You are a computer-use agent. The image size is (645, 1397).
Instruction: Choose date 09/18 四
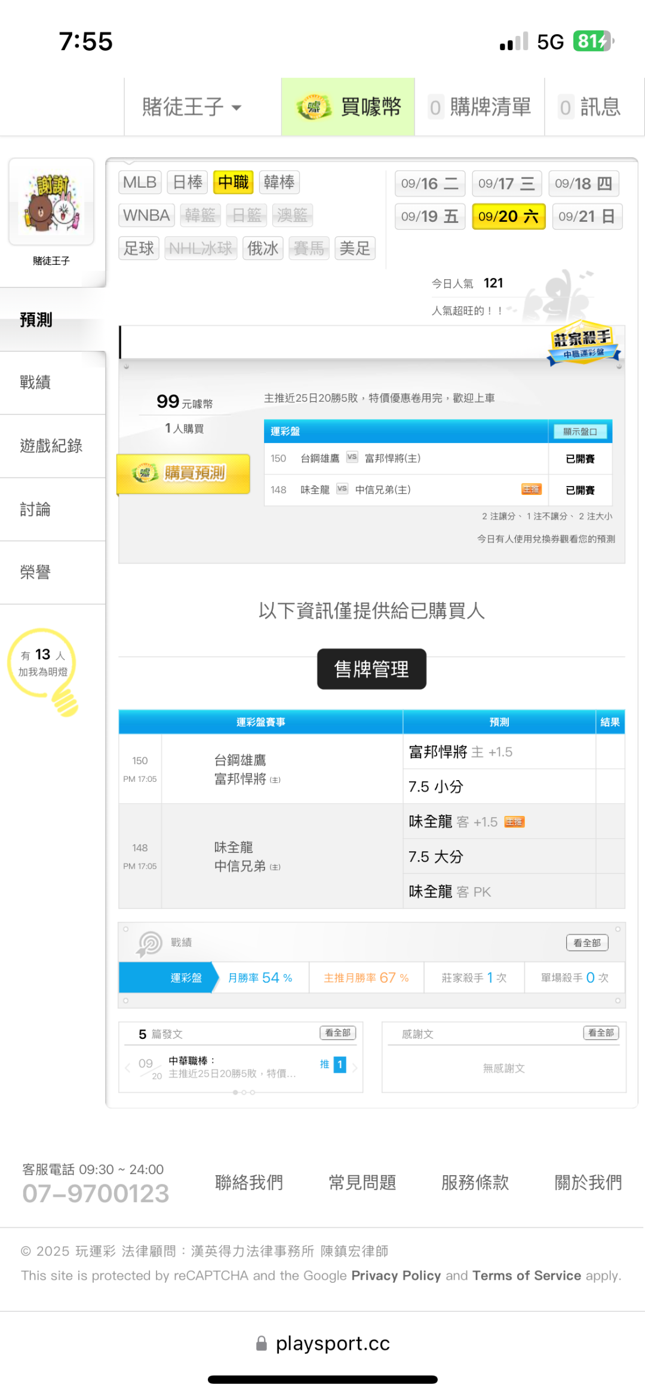(x=583, y=184)
